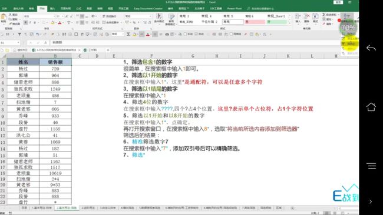This screenshot has width=383, height=215.
Task: Click the Paste icon in the clipboard group
Action: tap(4, 16)
